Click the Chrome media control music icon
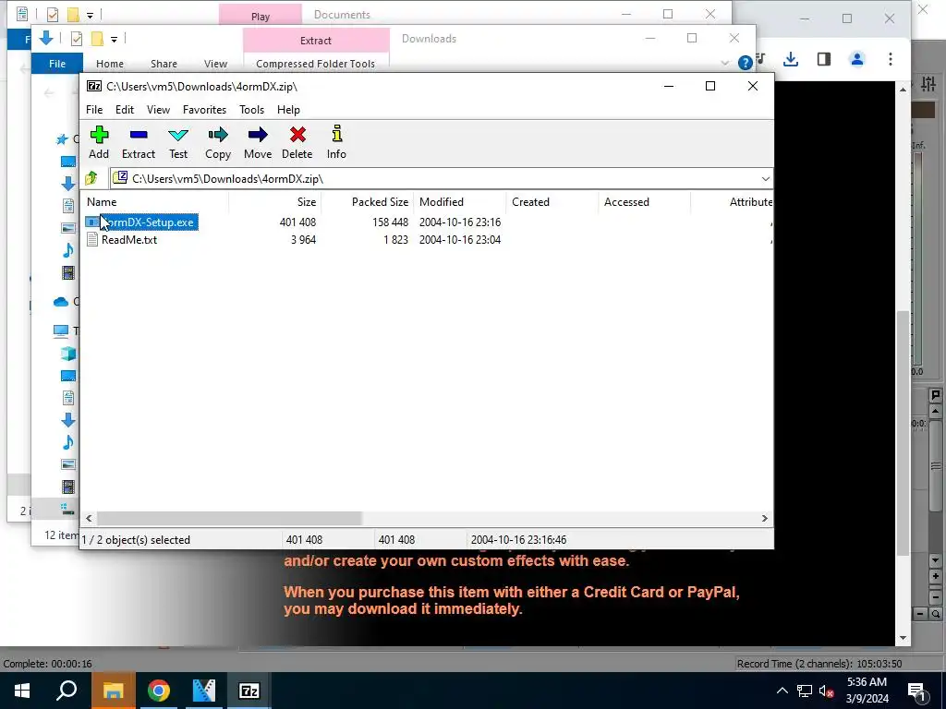The height and width of the screenshot is (709, 946). pos(761,58)
